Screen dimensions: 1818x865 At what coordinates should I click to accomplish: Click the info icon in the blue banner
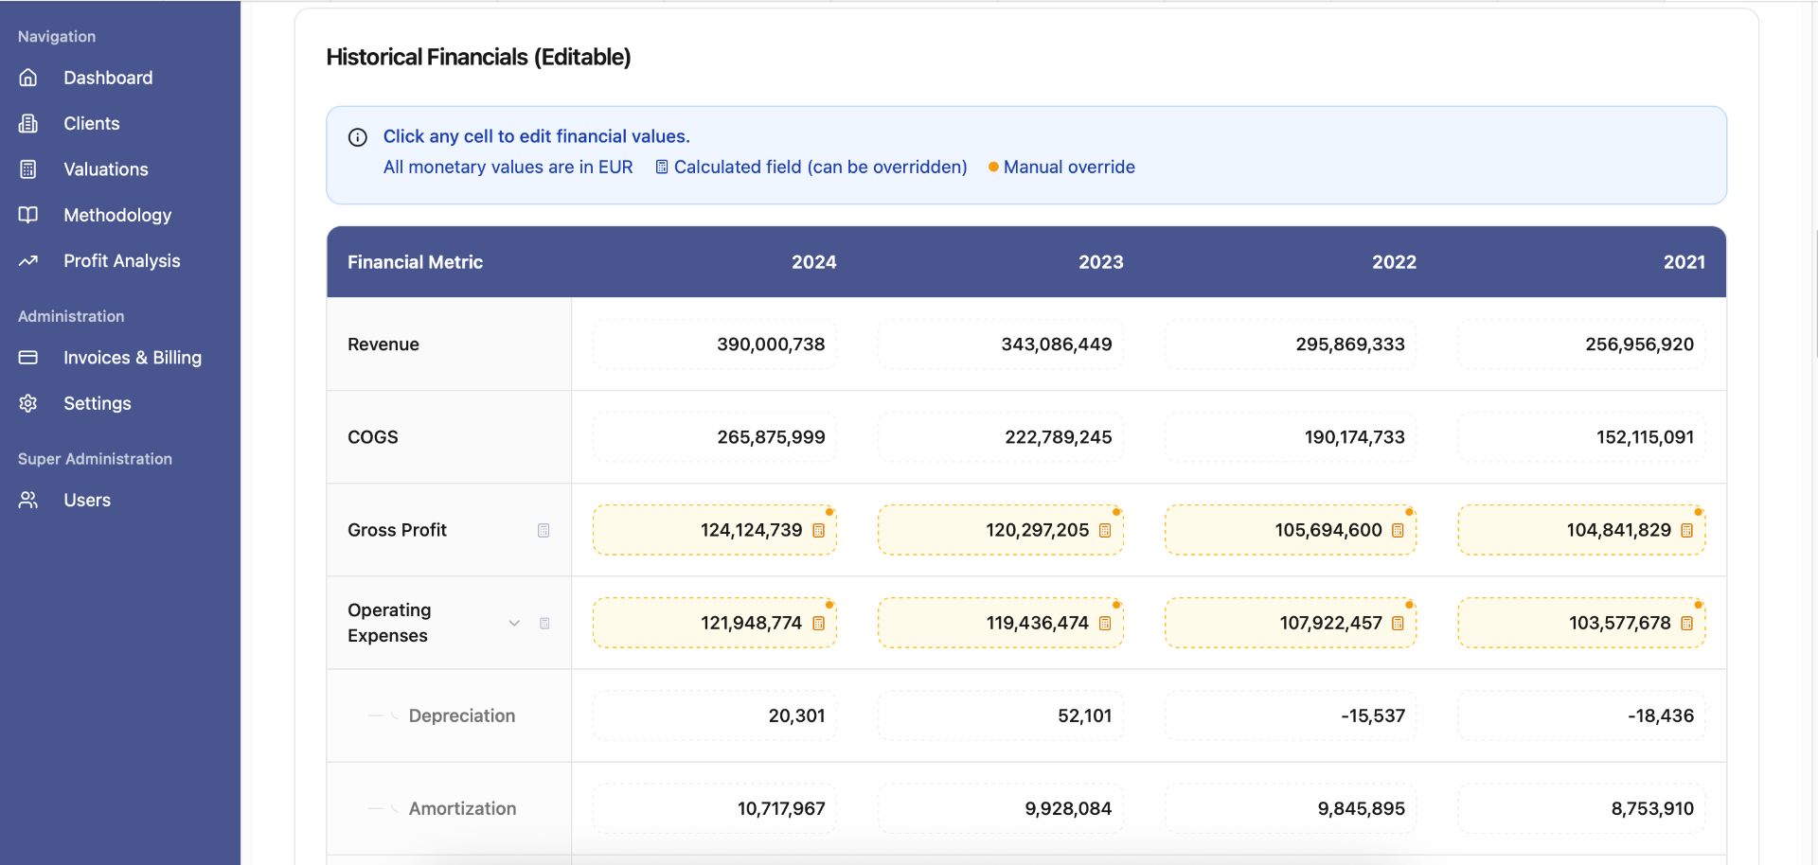[357, 137]
